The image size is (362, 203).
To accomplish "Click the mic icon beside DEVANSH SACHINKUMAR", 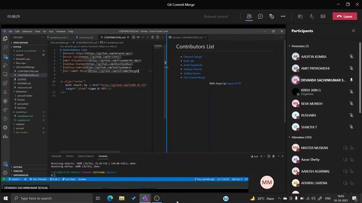I will click(351, 80).
